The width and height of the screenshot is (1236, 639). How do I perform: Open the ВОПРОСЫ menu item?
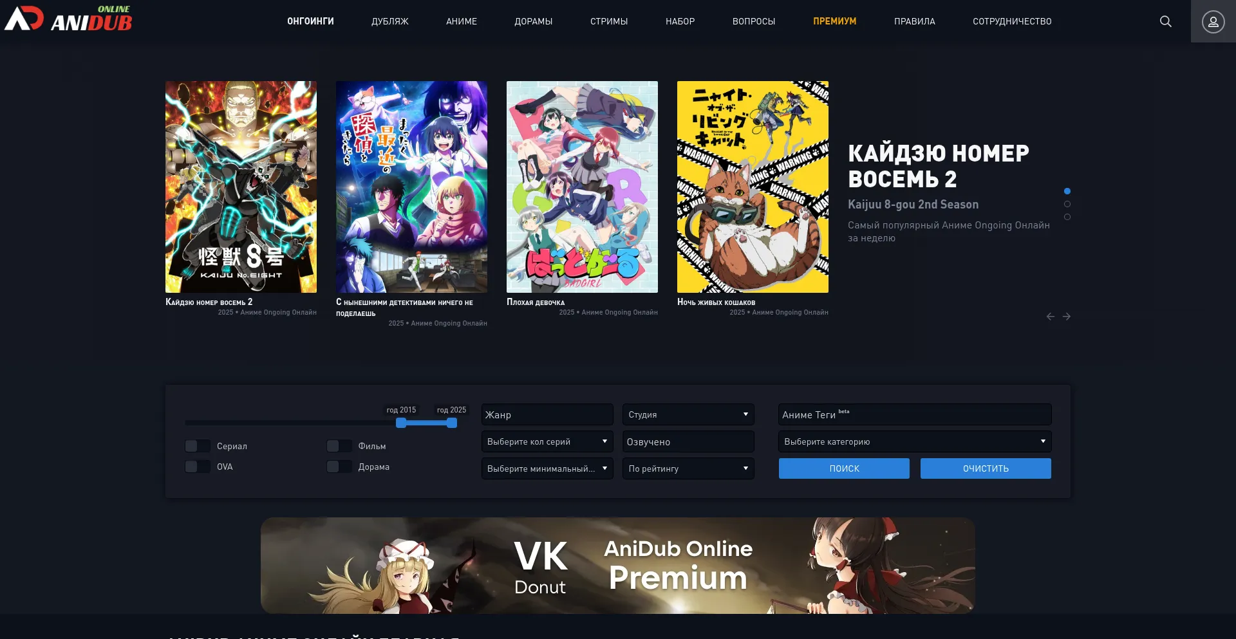click(x=754, y=21)
